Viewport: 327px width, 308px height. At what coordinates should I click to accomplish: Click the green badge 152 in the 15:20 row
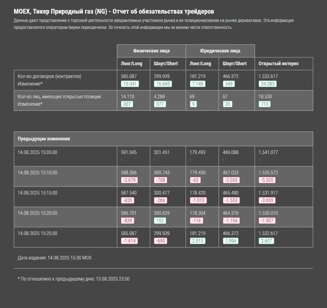(160, 220)
